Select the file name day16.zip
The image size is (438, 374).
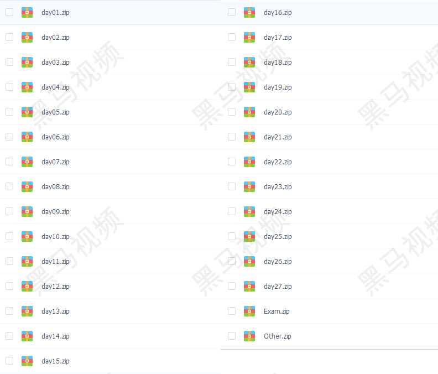[x=278, y=13]
